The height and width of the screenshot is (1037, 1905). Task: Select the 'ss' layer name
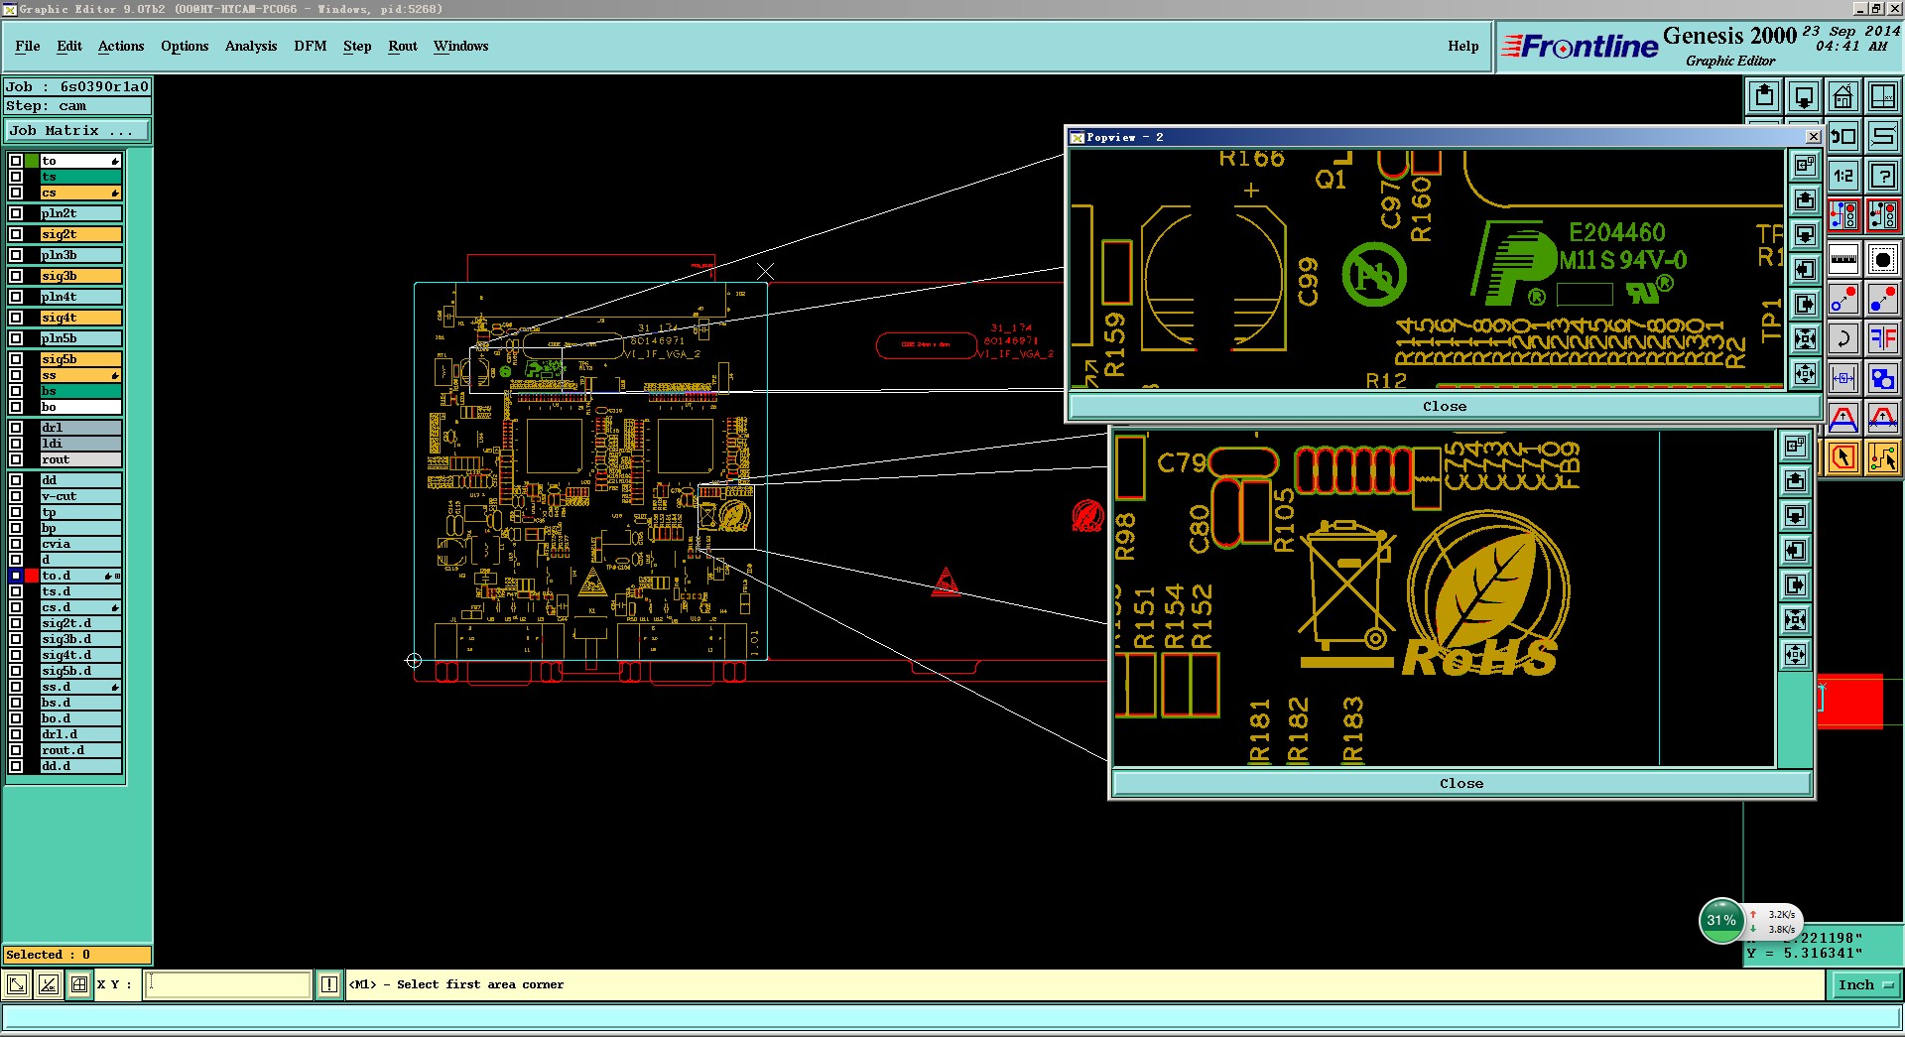point(80,375)
